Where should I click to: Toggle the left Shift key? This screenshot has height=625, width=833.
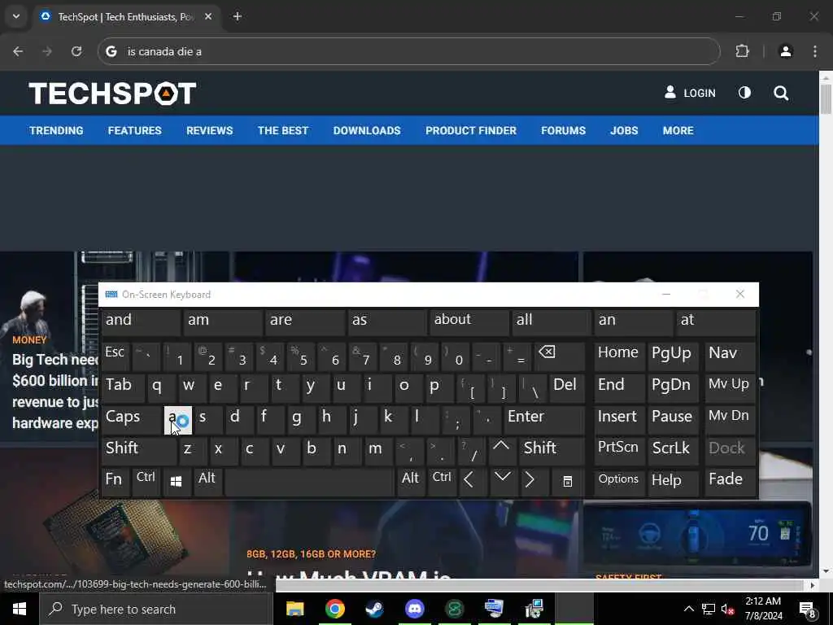[139, 451]
